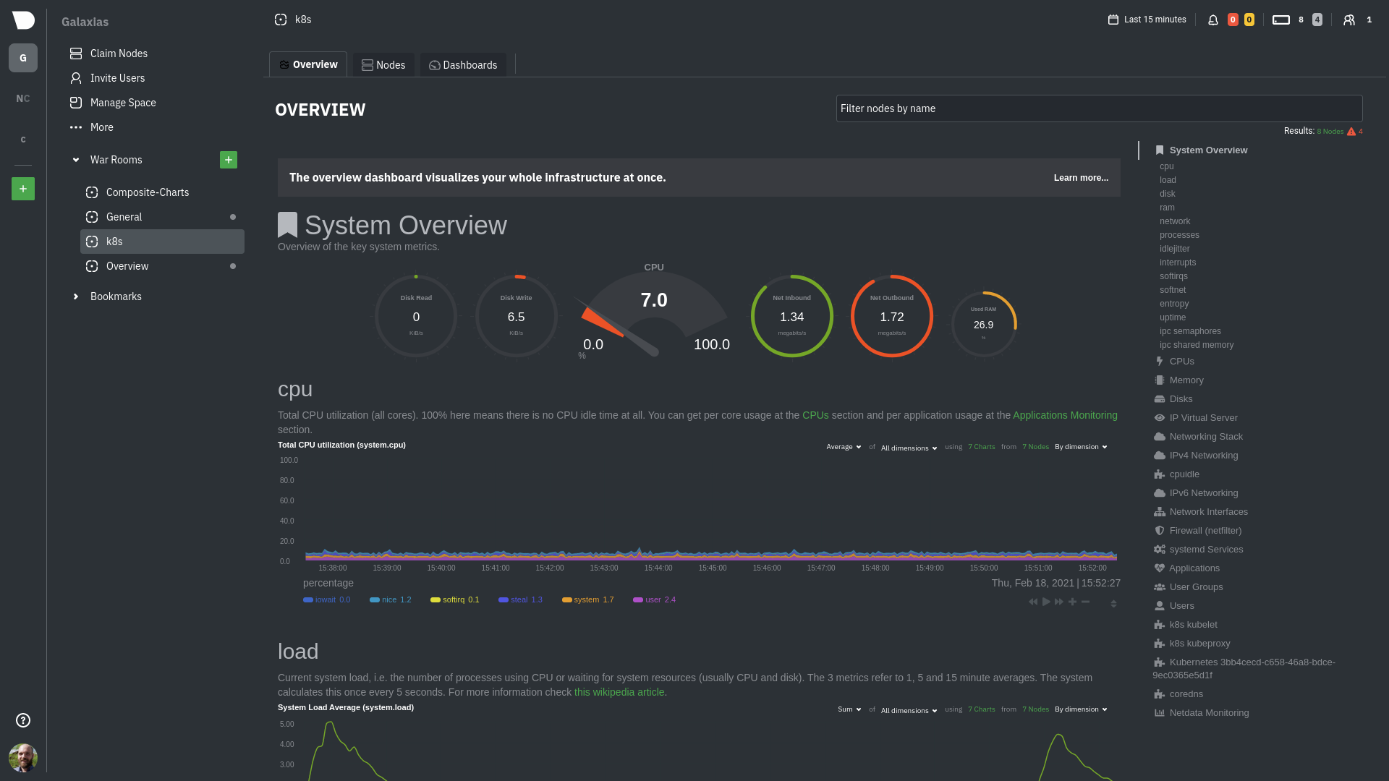This screenshot has height=781, width=1389.
Task: Toggle the softirq dimension in legend
Action: coord(454,599)
